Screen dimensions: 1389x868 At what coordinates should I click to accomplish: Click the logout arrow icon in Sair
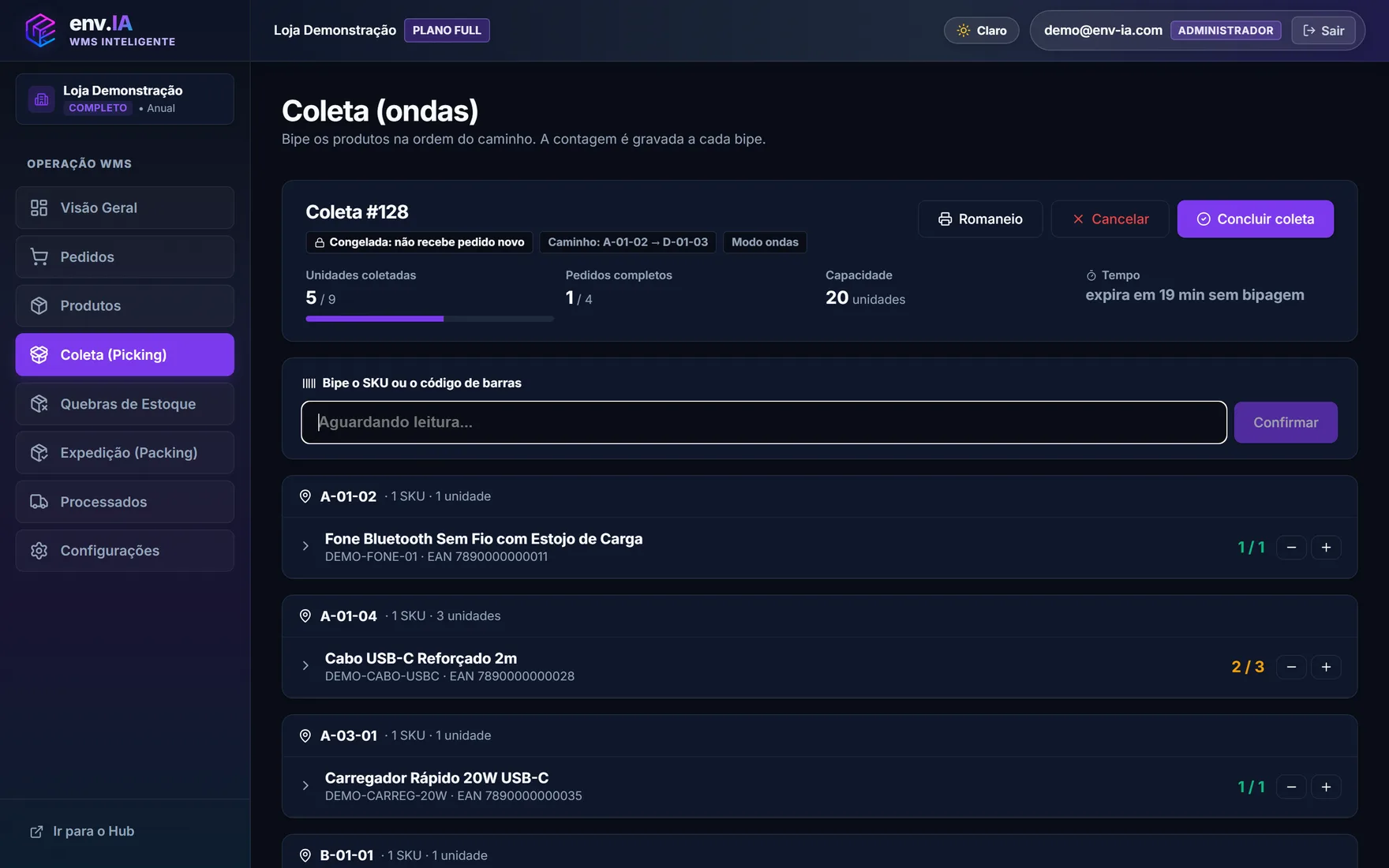click(1309, 31)
